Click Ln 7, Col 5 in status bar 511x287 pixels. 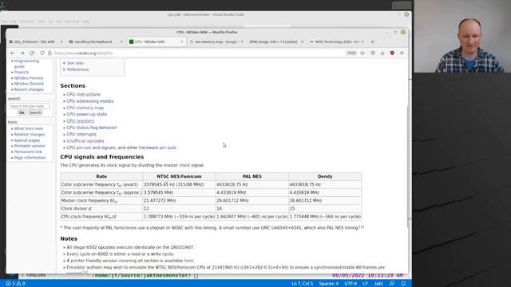[x=302, y=284]
